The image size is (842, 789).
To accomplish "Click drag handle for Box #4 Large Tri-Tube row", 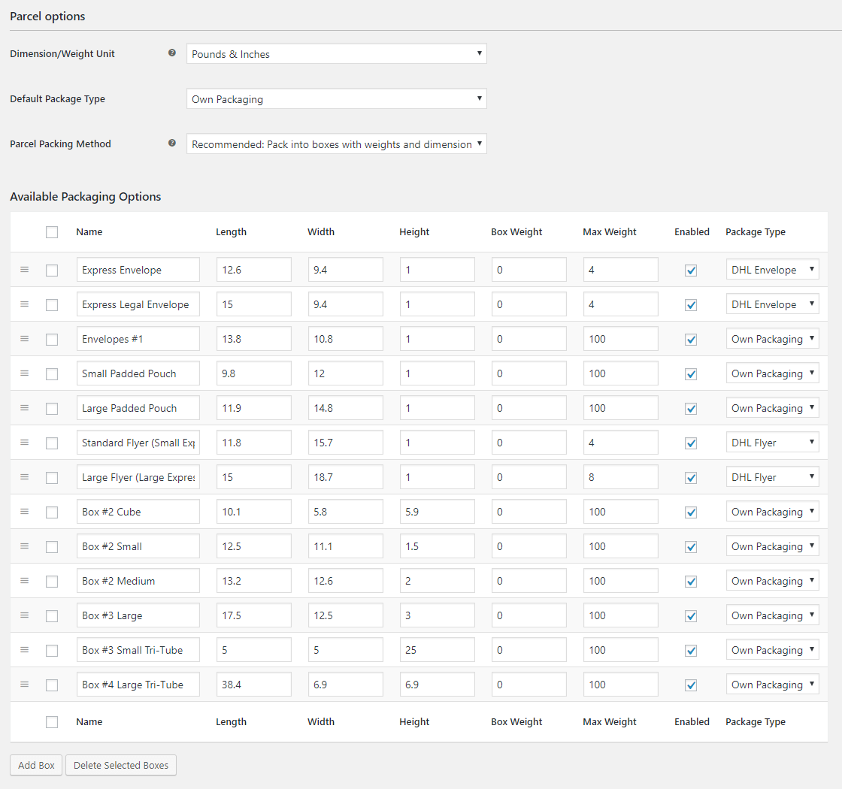I will 24,685.
